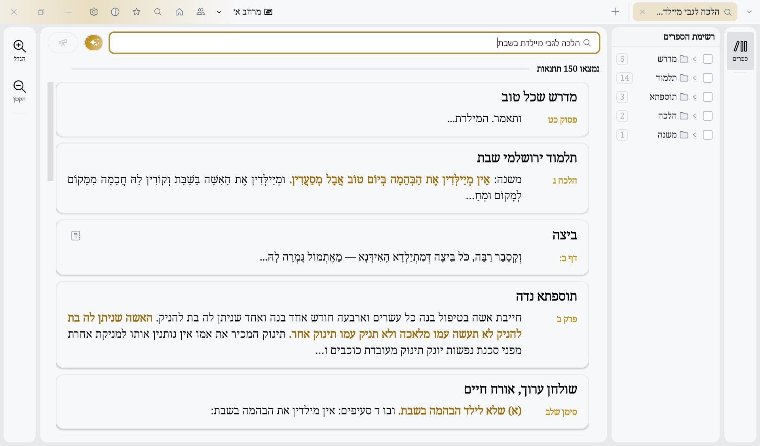This screenshot has height=446, width=760.
Task: Click the note icon on ביצה result
Action: click(x=76, y=236)
